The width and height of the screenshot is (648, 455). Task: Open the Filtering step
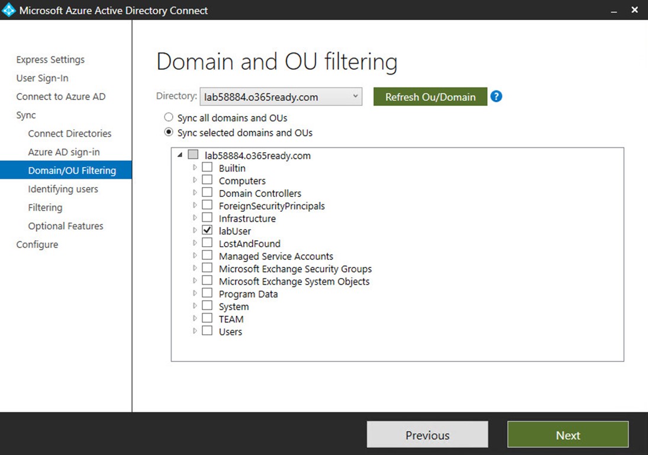pyautogui.click(x=45, y=208)
